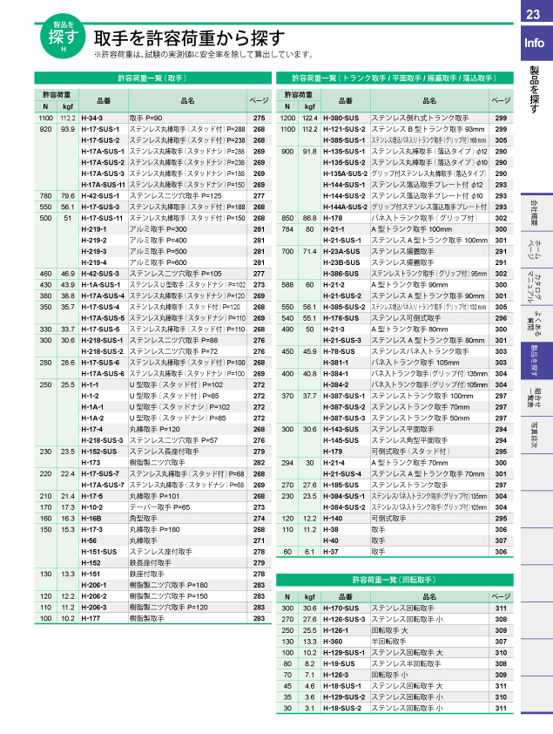Select product H-170-SUS in the rotating handle table

pyautogui.click(x=341, y=608)
